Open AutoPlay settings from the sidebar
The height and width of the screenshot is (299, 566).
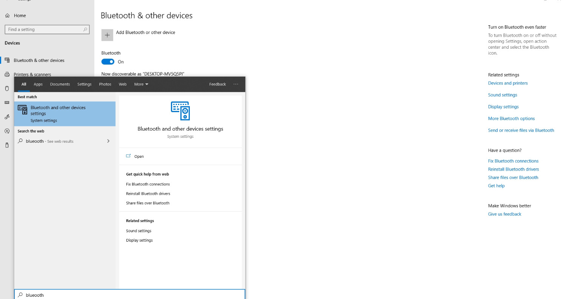tap(7, 131)
